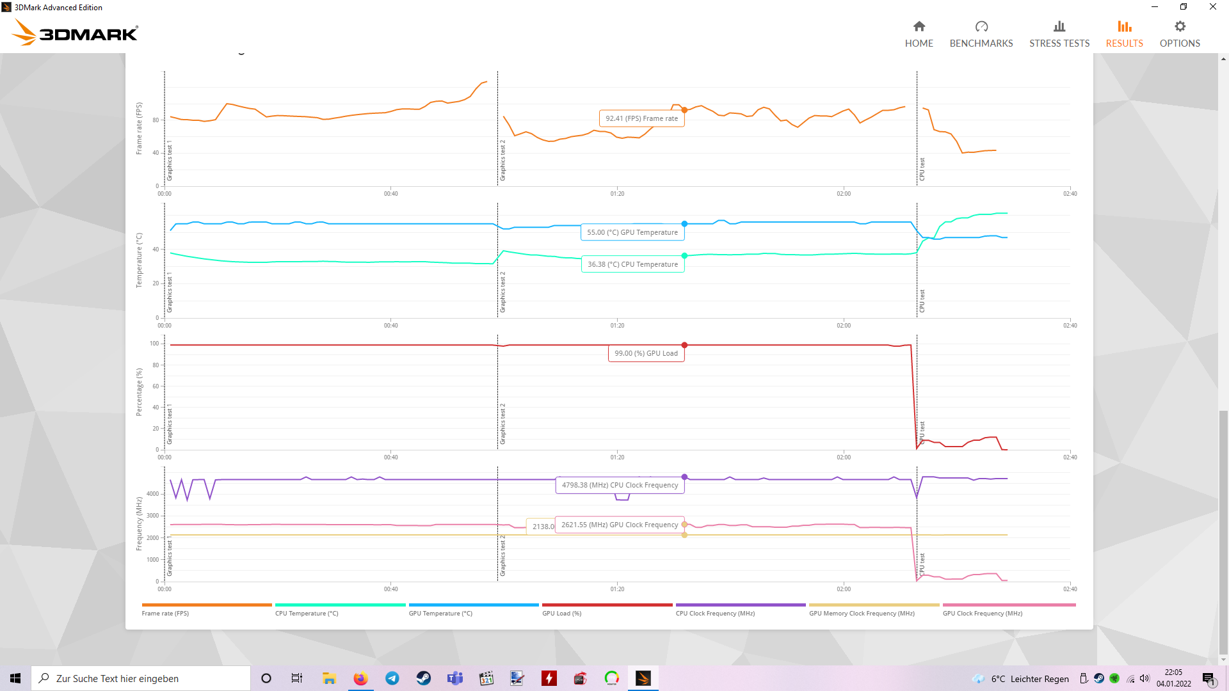Open the Home section icon
Screen dimensions: 1229x691
[x=919, y=27]
